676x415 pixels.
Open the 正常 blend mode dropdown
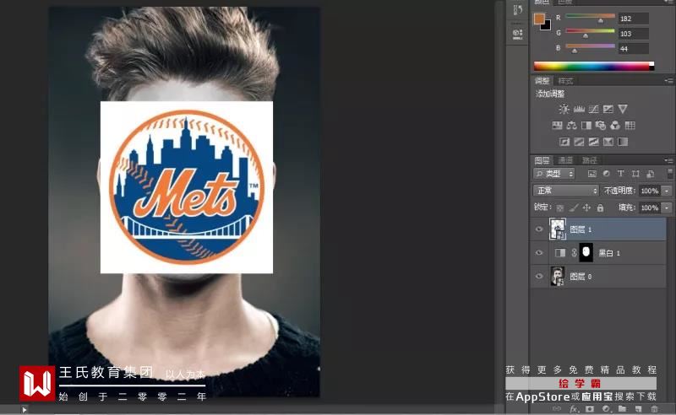pyautogui.click(x=565, y=191)
